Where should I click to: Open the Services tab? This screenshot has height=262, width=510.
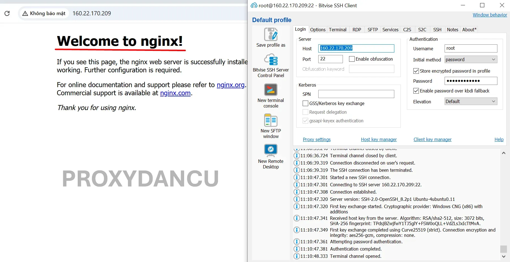pos(390,30)
